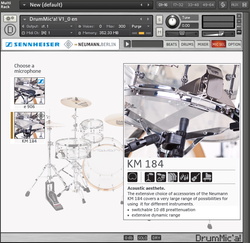Toggle the SOLO button at bottom
The image size is (250, 243).
click(142, 238)
